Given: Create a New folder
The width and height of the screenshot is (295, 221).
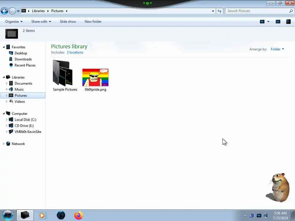Looking at the screenshot, I should [93, 22].
